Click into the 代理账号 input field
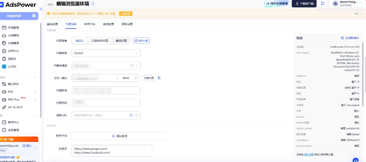This screenshot has width=366, height=162. pyautogui.click(x=106, y=90)
